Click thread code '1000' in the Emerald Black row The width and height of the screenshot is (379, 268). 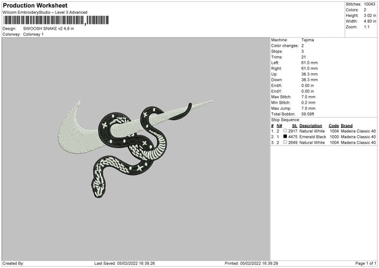[x=334, y=137]
